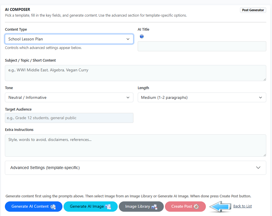Click the gallery icon on Image Library

tap(154, 207)
